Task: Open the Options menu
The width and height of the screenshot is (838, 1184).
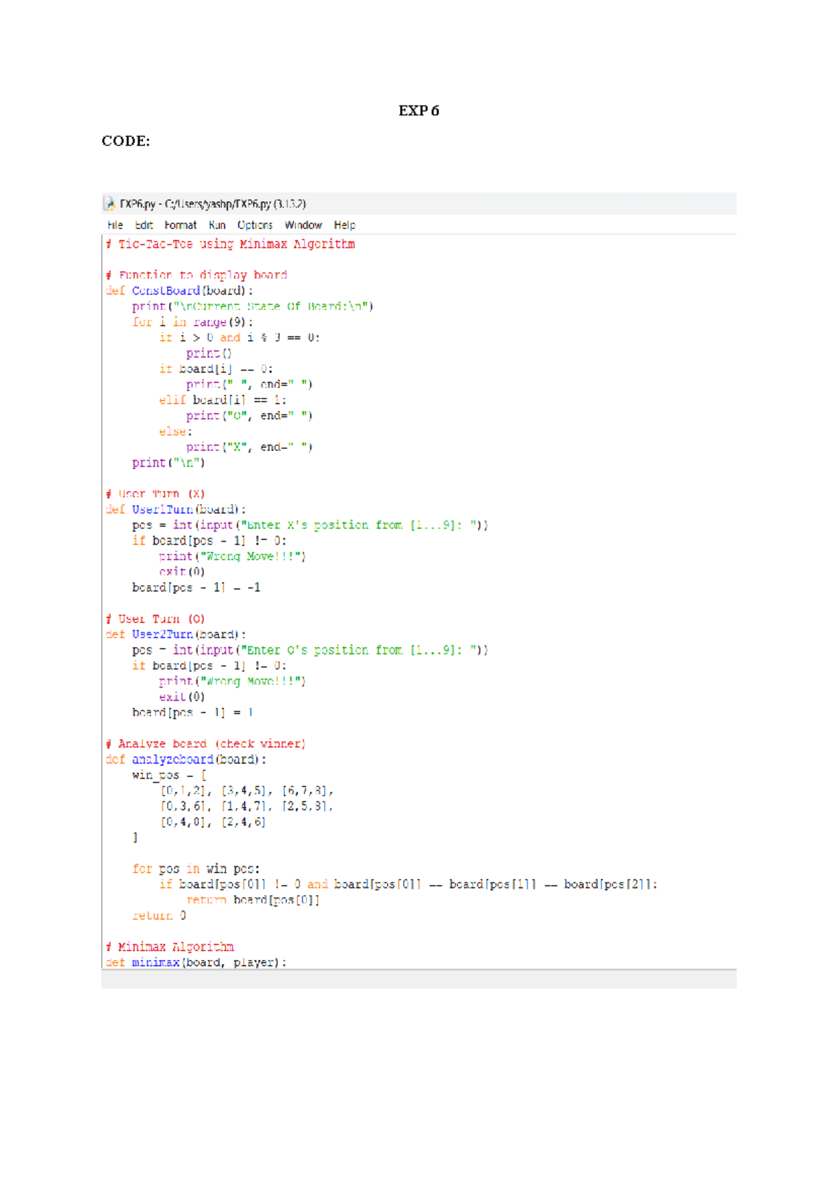Action: point(255,225)
